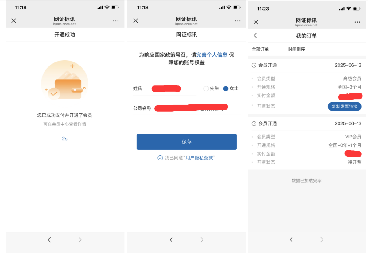This screenshot has height=253, width=368.
Task: Open the 用户隐私条款 link
Action: point(199,158)
